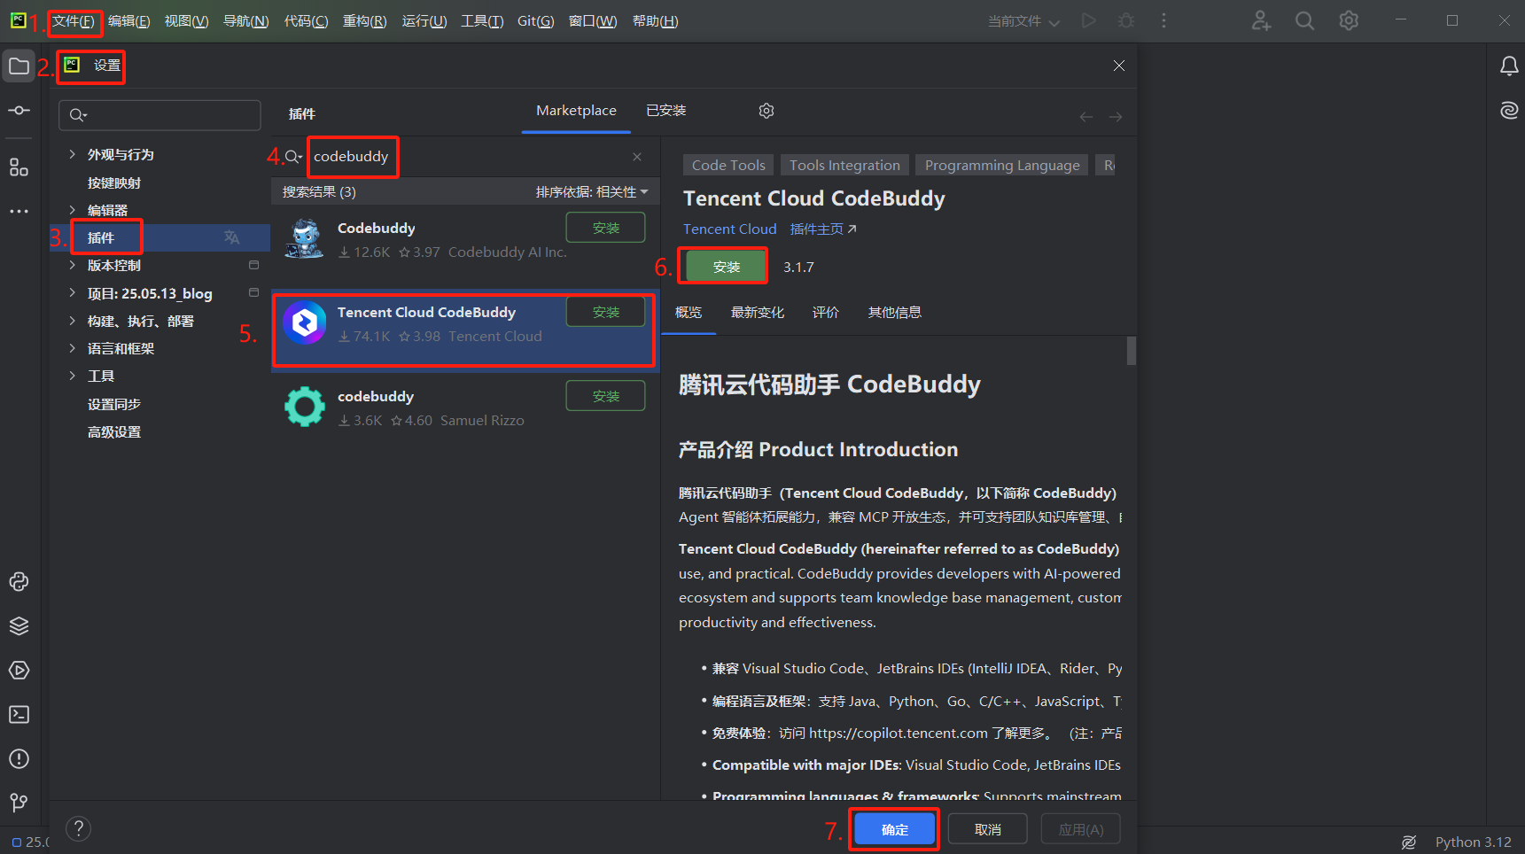Navigate back arrow in settings dialog

[x=1086, y=117]
